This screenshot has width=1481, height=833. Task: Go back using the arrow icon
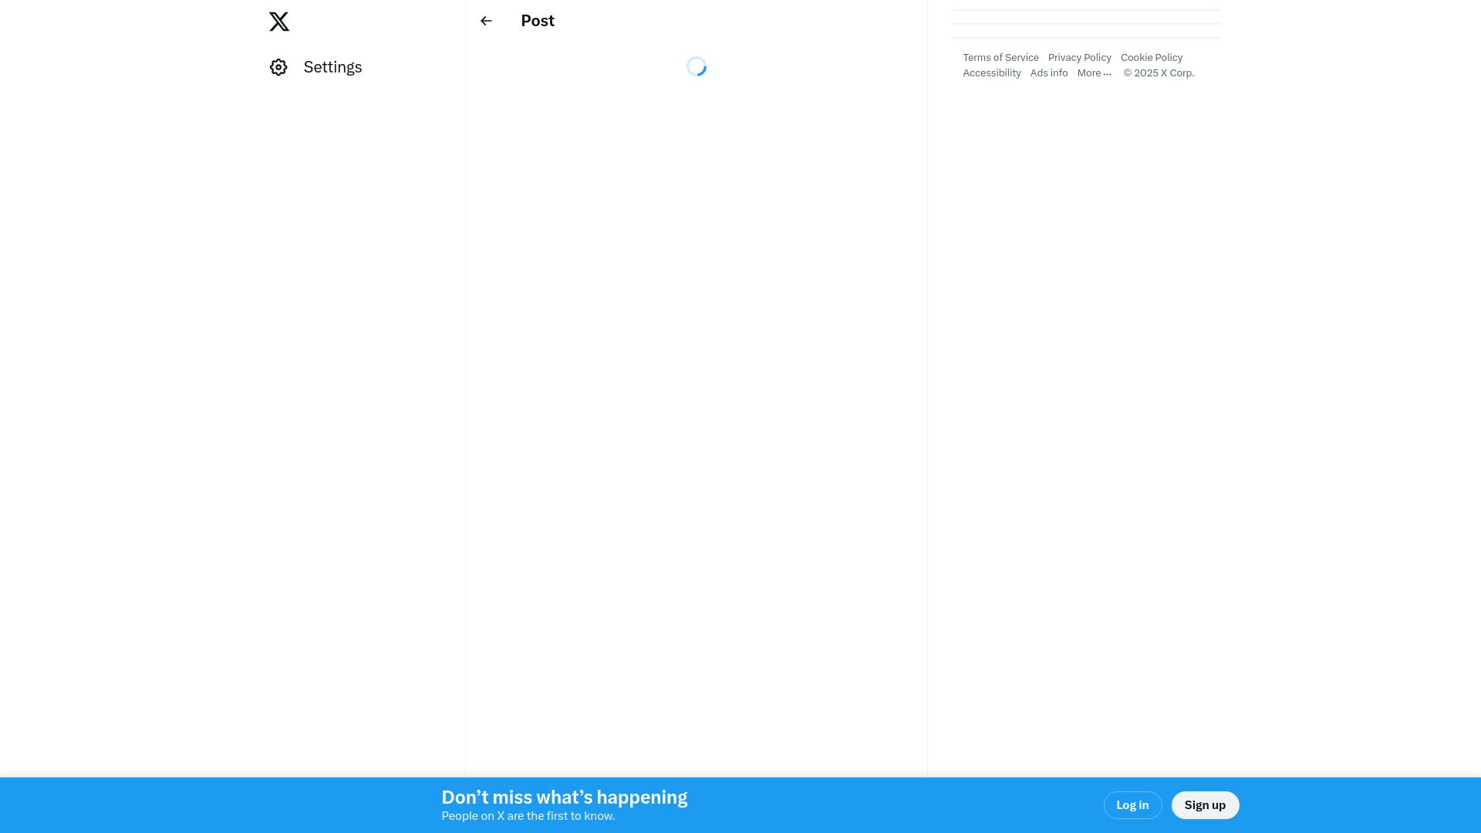486,21
